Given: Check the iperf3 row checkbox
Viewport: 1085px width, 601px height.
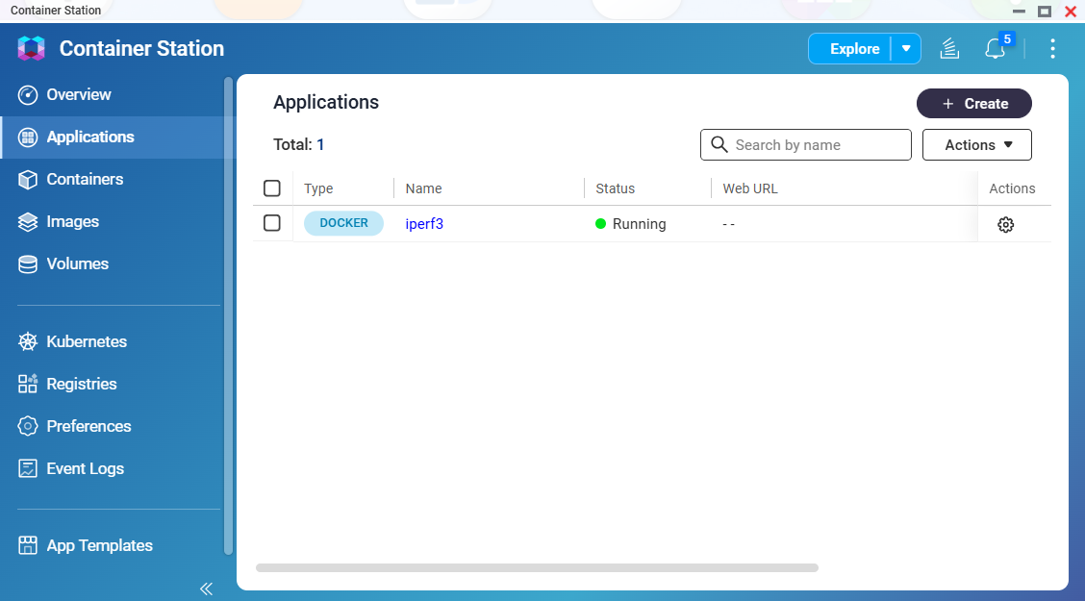Looking at the screenshot, I should coord(272,223).
